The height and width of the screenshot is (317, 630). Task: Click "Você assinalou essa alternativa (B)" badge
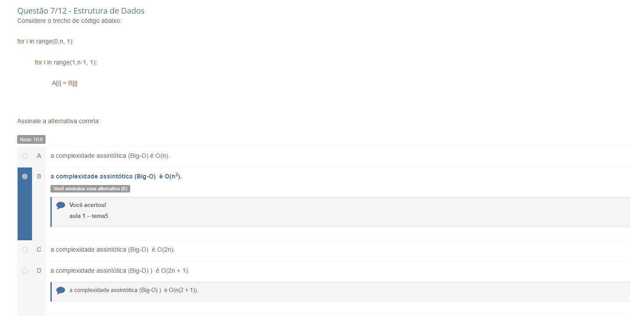click(x=90, y=189)
